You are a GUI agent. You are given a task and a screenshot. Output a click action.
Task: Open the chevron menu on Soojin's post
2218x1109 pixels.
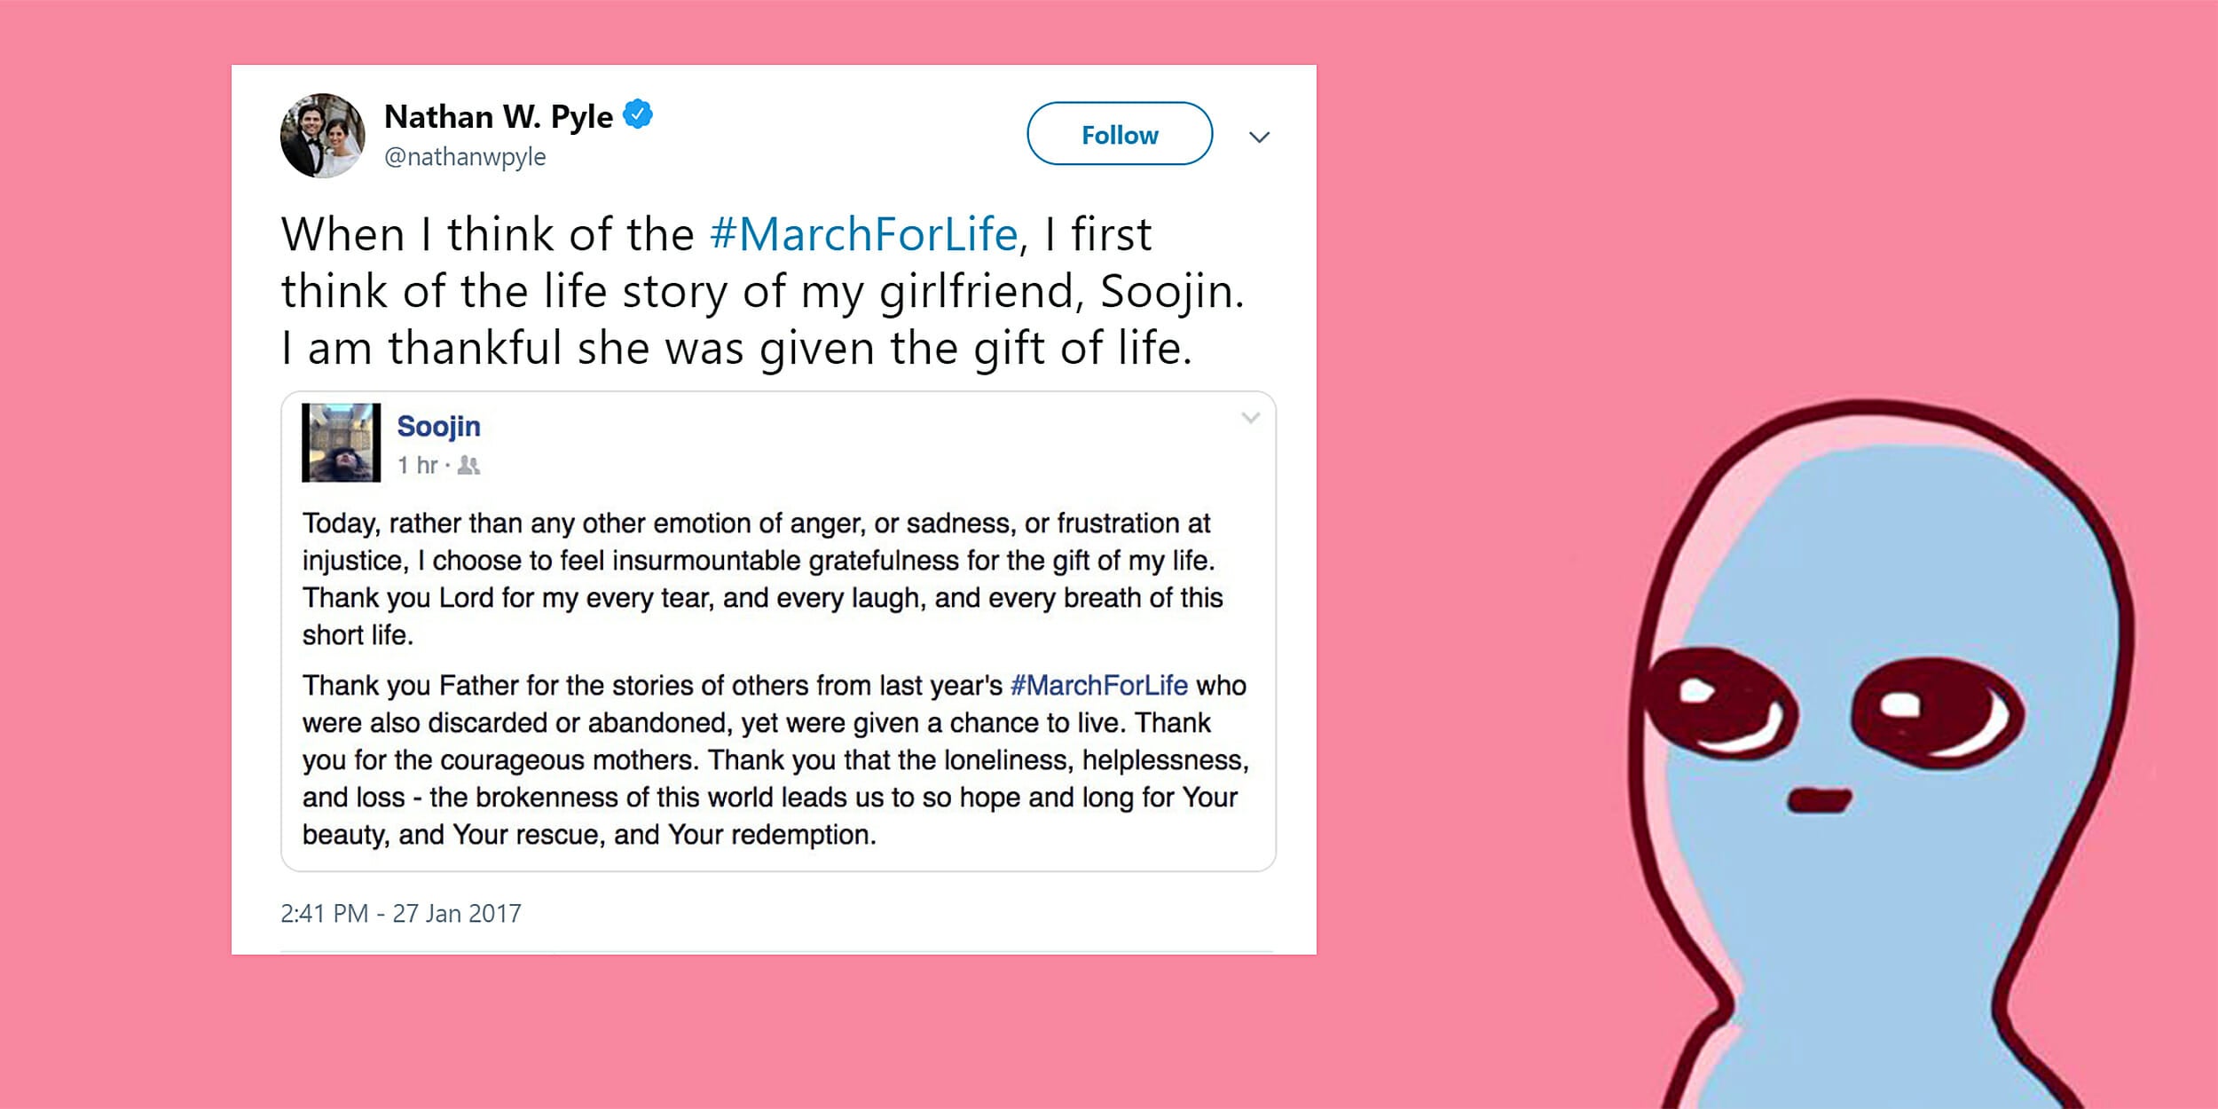[1250, 418]
